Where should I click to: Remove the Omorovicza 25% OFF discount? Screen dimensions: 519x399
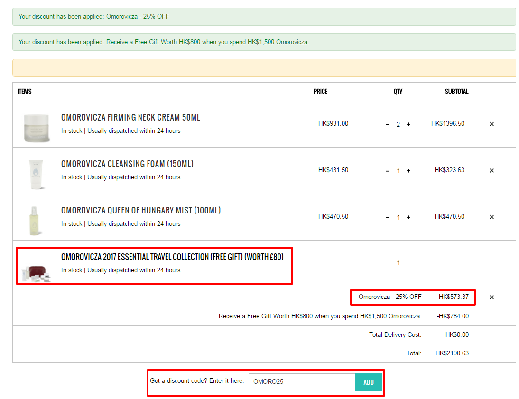point(491,297)
